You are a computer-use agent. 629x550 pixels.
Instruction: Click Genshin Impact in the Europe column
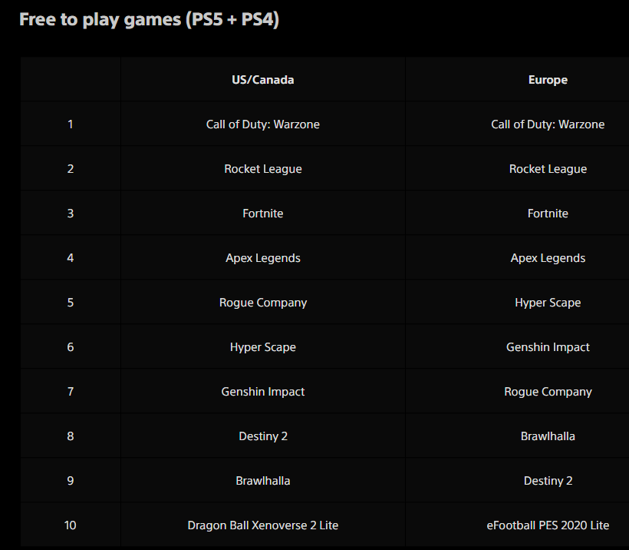pos(548,347)
